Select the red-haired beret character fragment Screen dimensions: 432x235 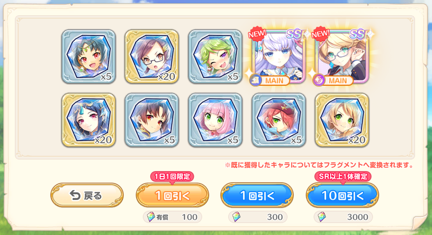279,120
